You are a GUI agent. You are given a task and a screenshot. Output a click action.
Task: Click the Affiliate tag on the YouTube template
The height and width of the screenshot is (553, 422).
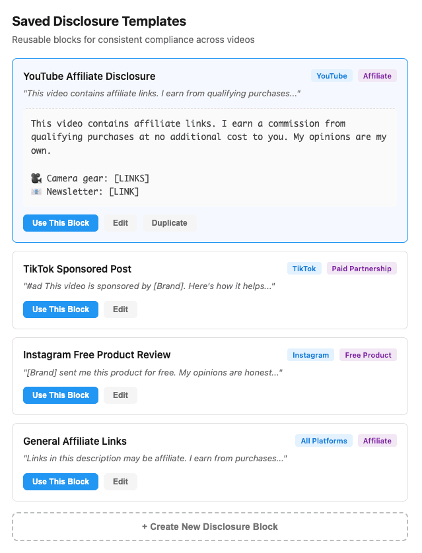(x=376, y=75)
